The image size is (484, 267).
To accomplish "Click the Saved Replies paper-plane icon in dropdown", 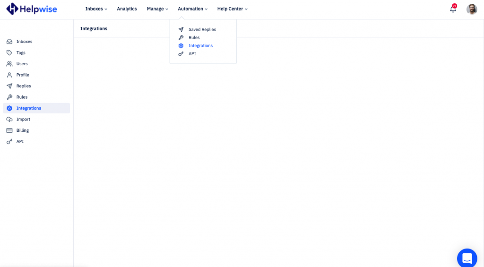I will click(x=181, y=30).
